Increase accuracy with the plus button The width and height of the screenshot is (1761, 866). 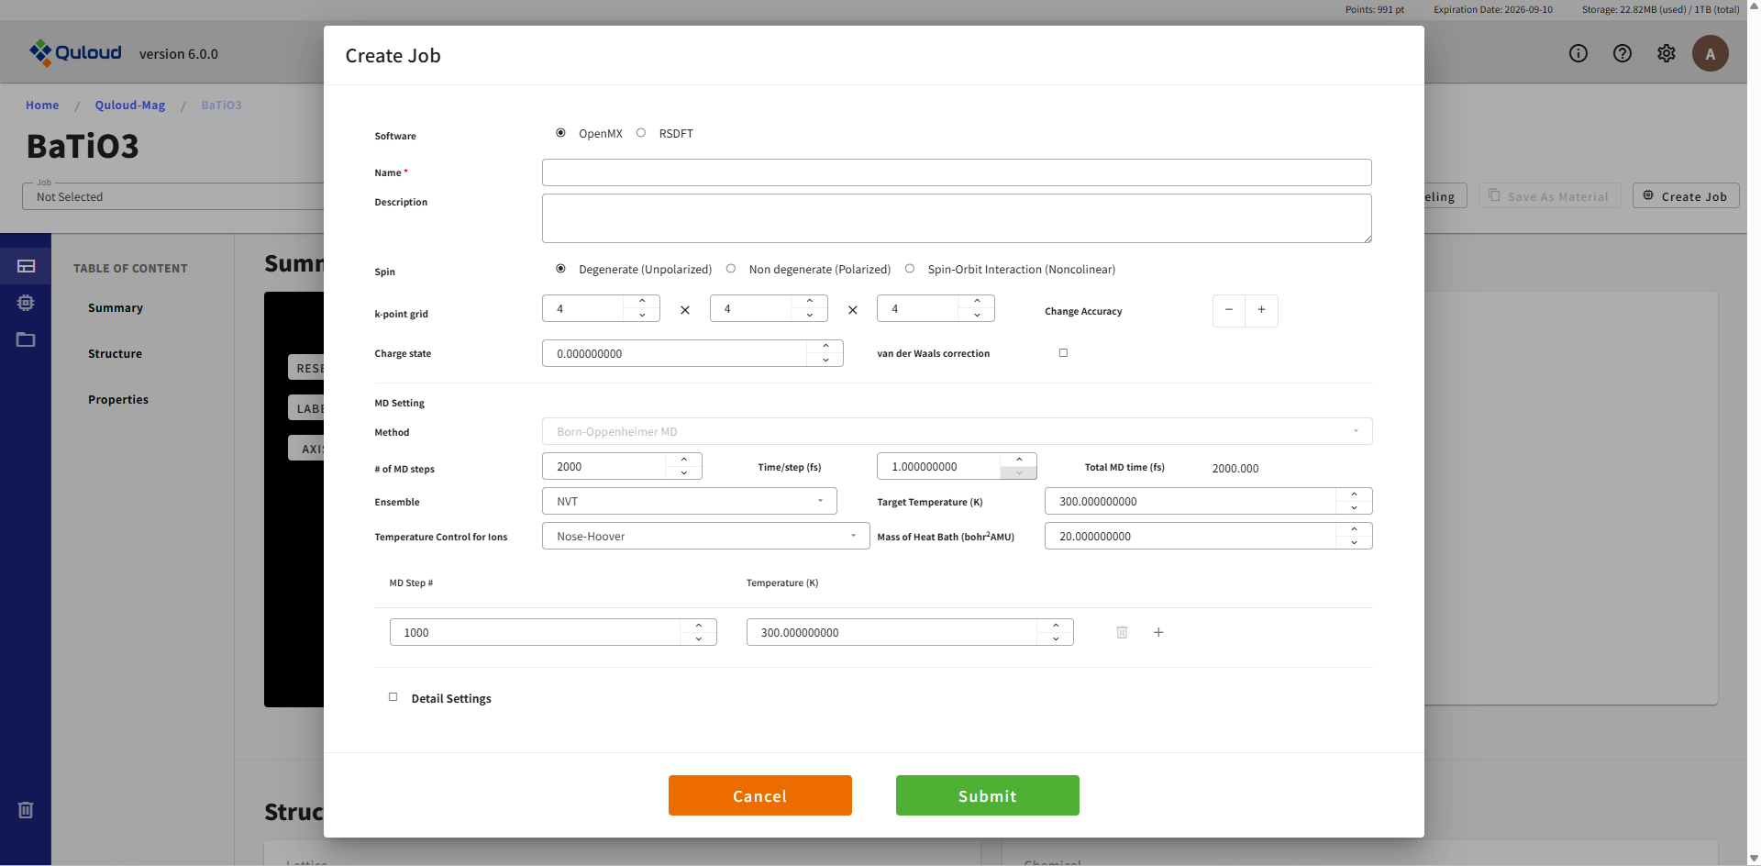coord(1261,310)
